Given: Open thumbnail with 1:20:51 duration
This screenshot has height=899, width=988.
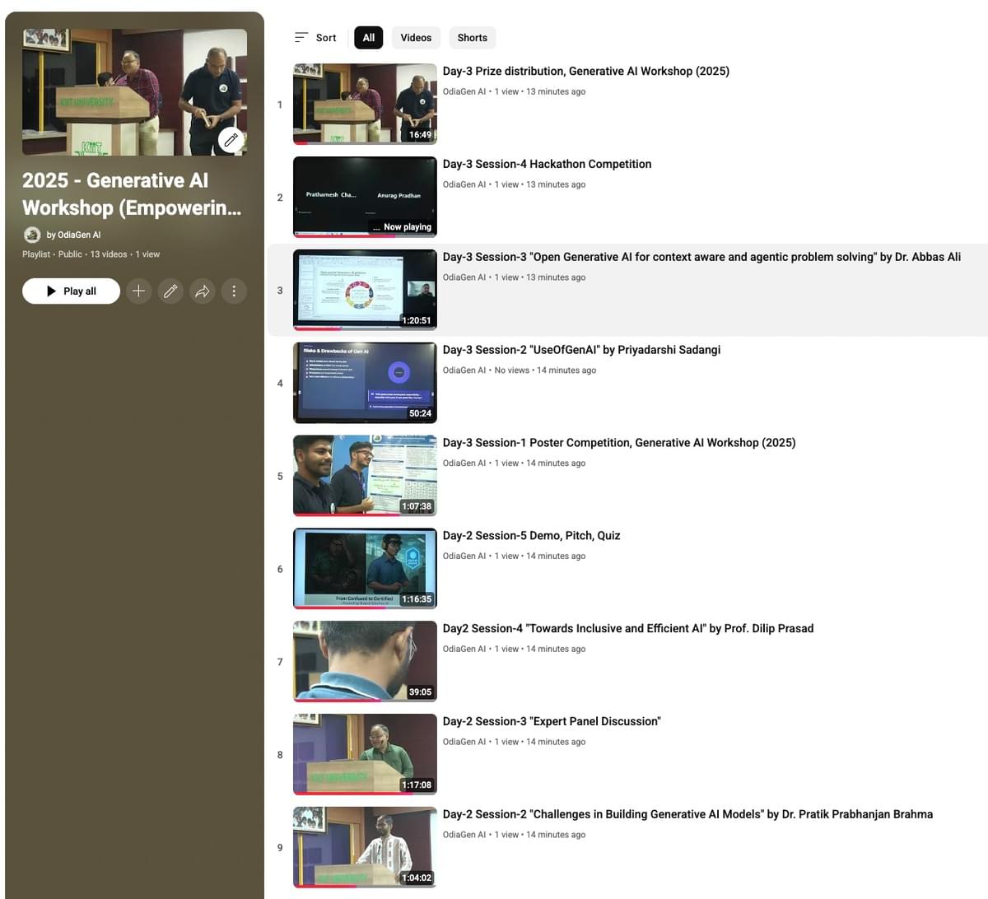Looking at the screenshot, I should point(365,290).
